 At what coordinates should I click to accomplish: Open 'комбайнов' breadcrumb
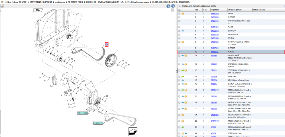(x=60, y=2)
